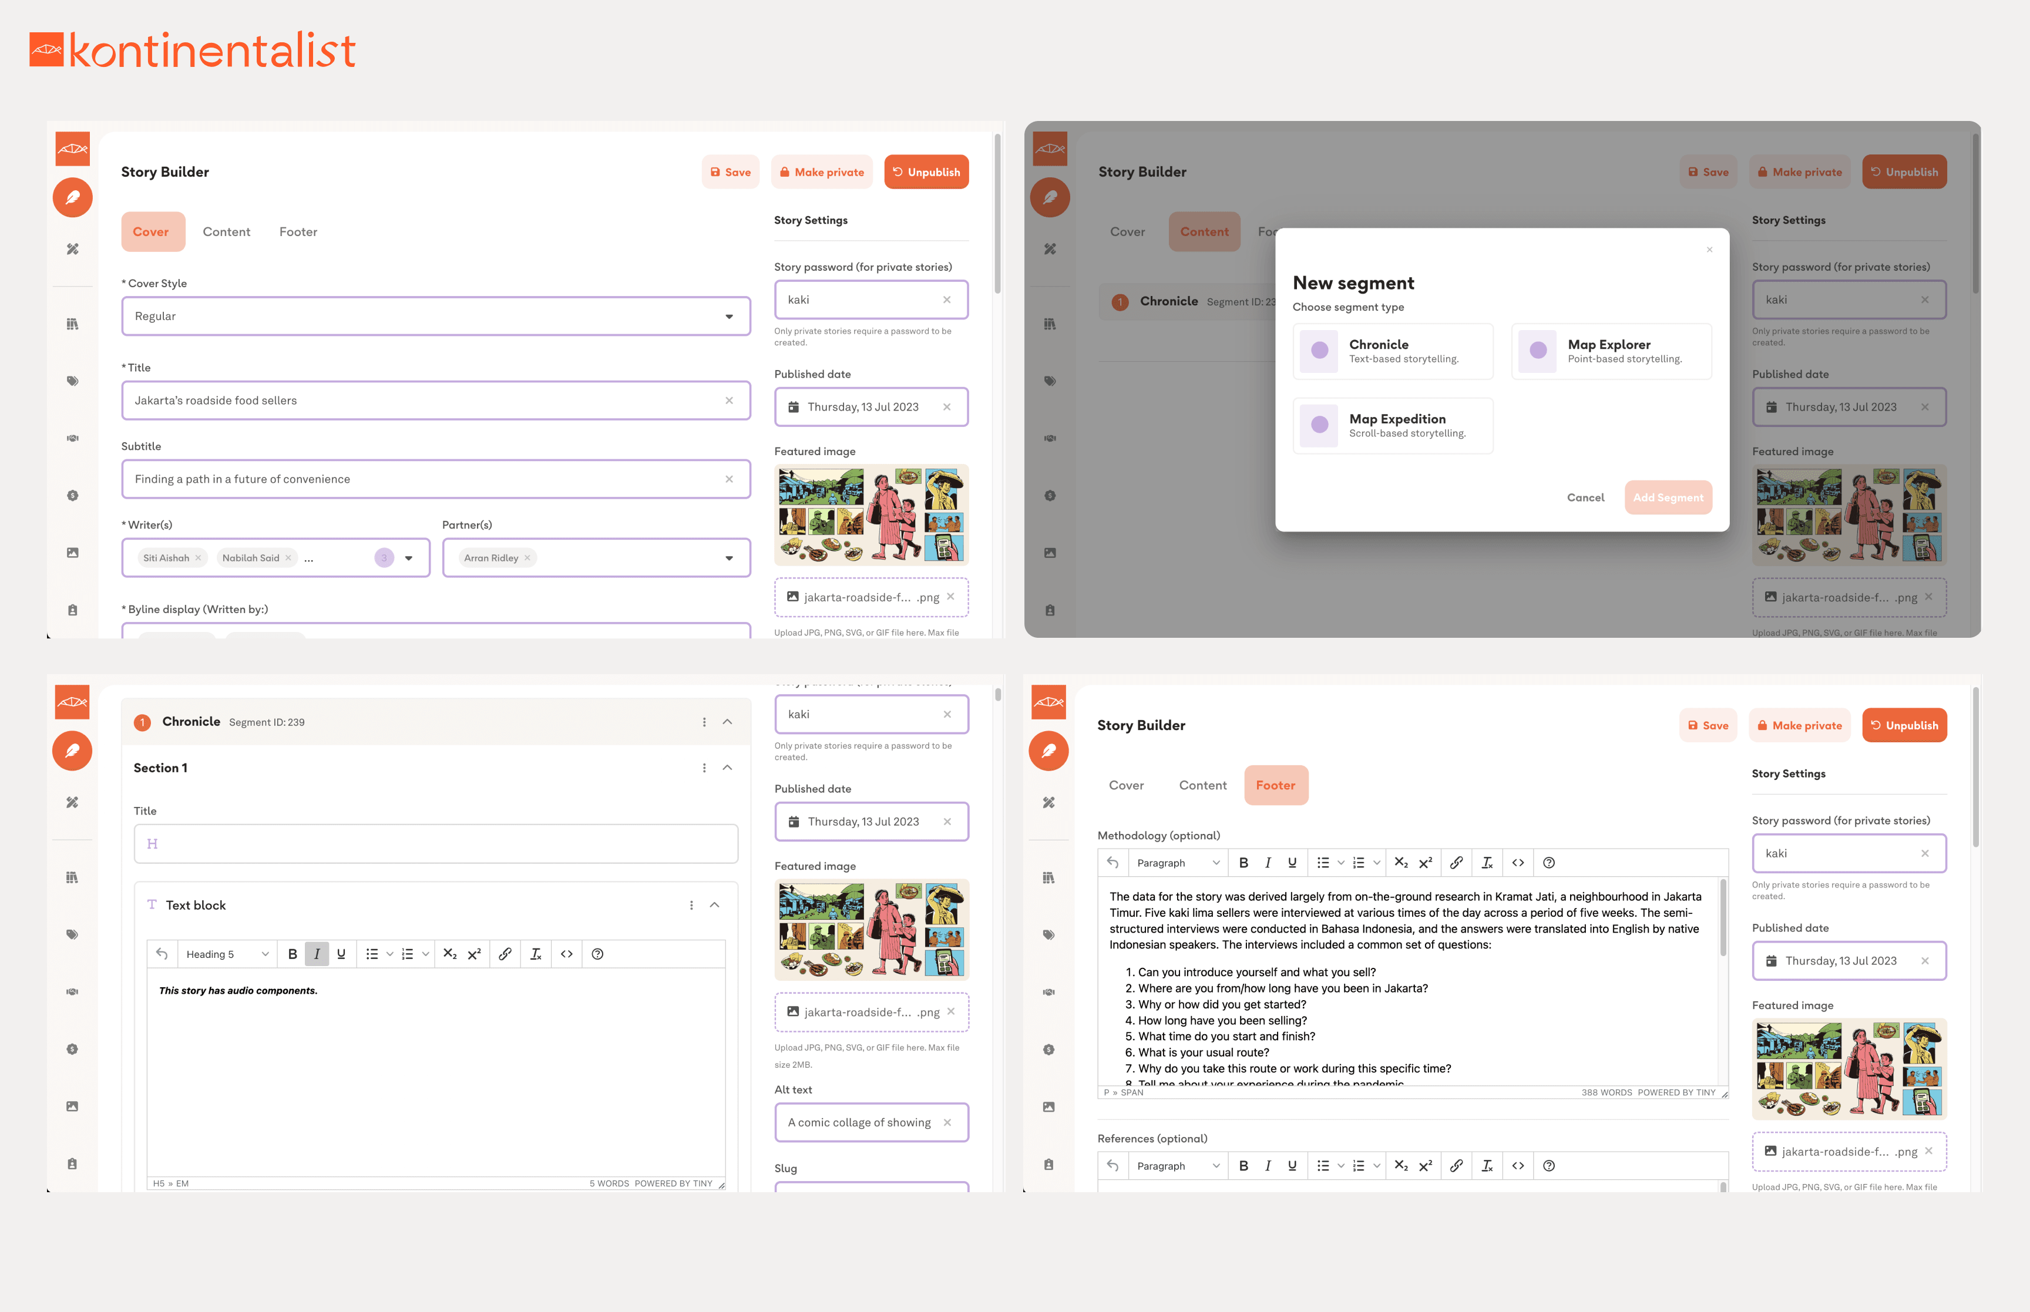Open the image gallery icon in the Cover panel sidebar
Image resolution: width=2030 pixels, height=1312 pixels.
[x=72, y=553]
